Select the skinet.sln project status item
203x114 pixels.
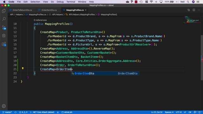tap(67, 112)
